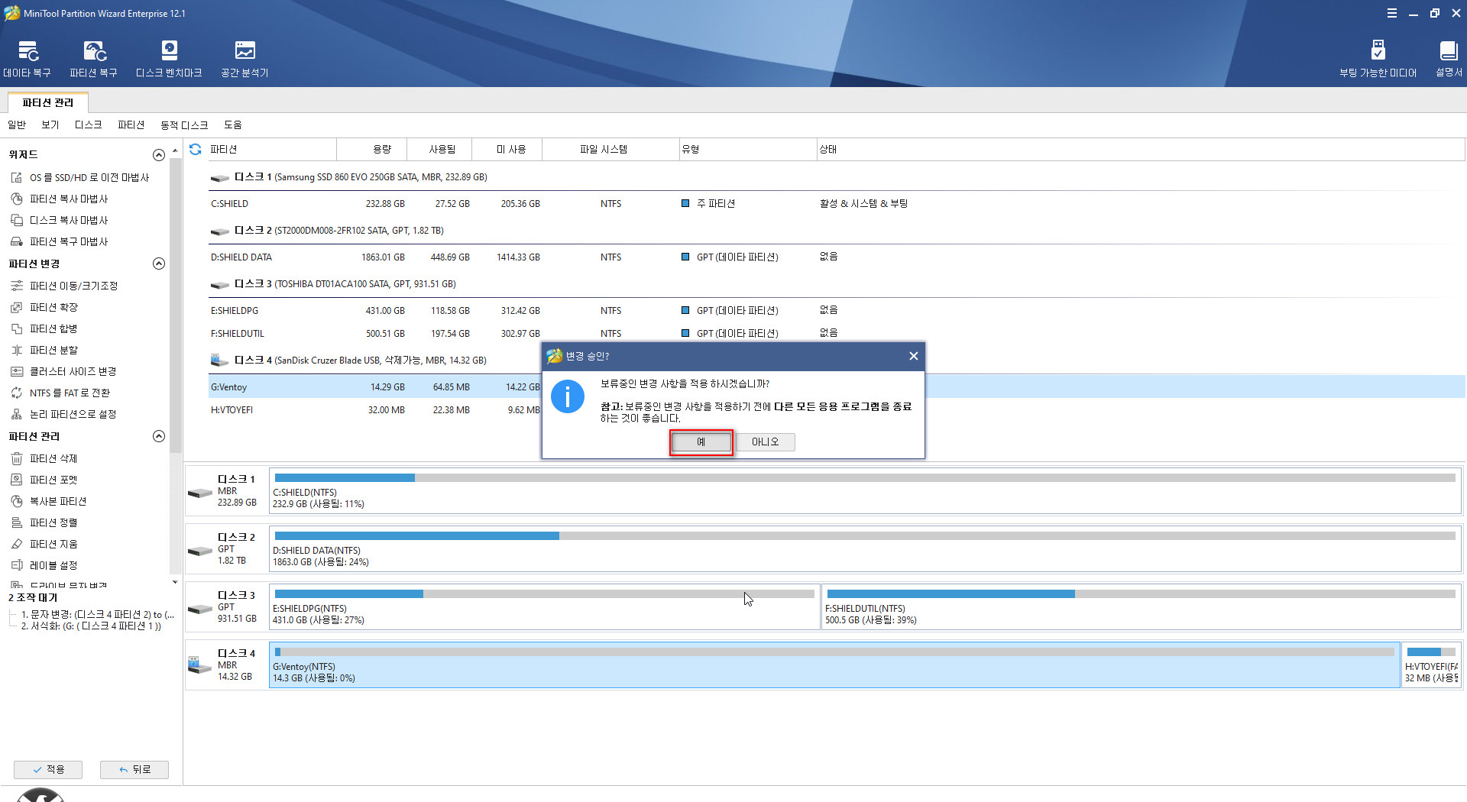Choose 파티션 포맷 in the sidebar

pos(45,480)
